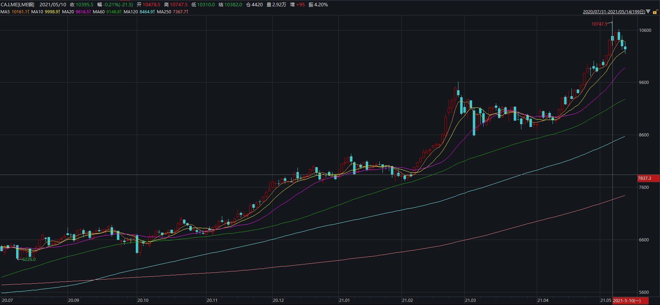Image resolution: width=660 pixels, height=305 pixels.
Task: Click the 21.03 label on time axis
Action: (470, 300)
